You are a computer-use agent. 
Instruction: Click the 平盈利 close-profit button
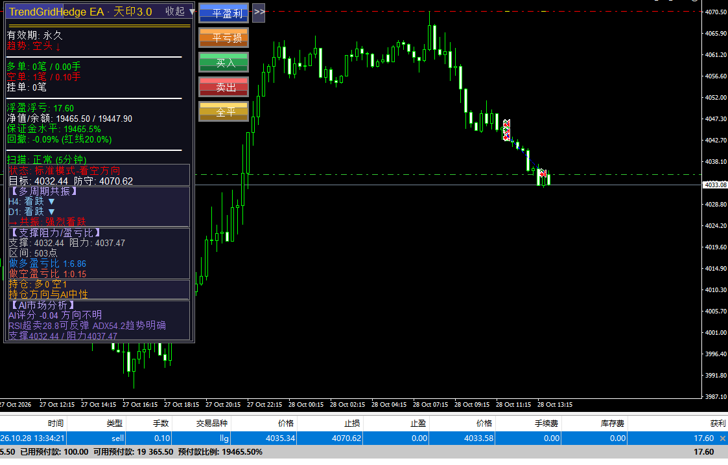pyautogui.click(x=224, y=13)
